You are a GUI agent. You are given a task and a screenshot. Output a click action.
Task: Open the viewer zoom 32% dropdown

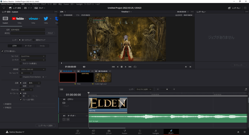[63, 12]
